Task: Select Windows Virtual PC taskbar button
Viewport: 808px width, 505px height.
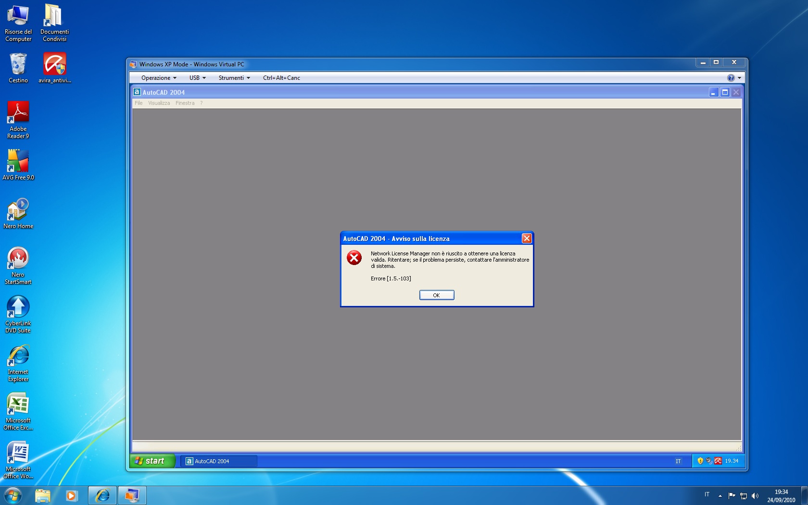Action: (132, 495)
